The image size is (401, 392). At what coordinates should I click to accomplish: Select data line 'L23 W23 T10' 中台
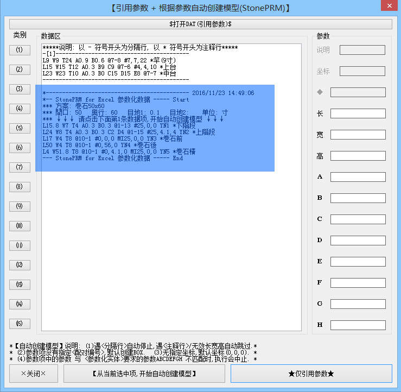coord(109,73)
